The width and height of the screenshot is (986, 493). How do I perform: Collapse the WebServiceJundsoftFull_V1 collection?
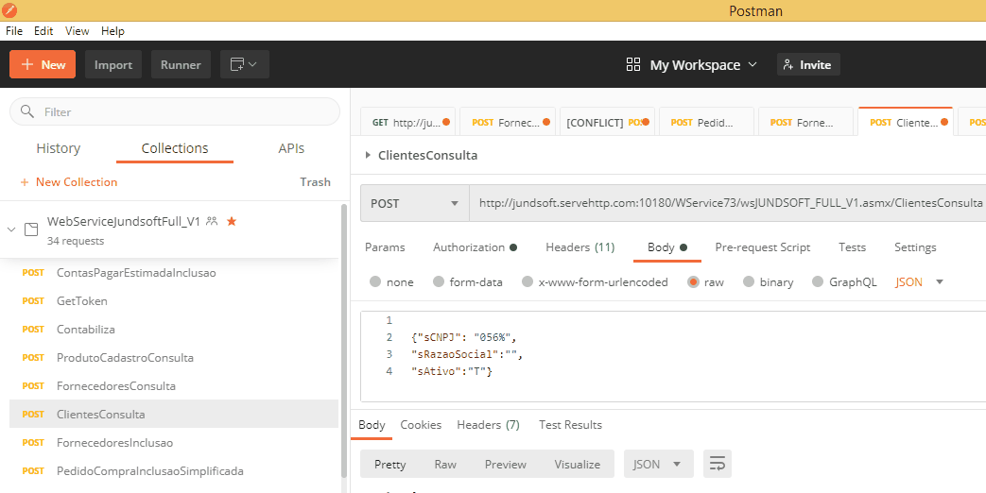click(x=11, y=229)
